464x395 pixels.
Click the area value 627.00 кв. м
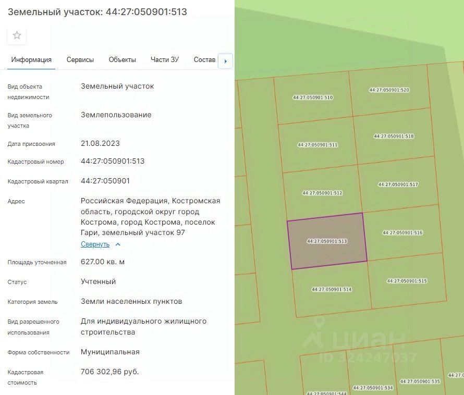[103, 262]
